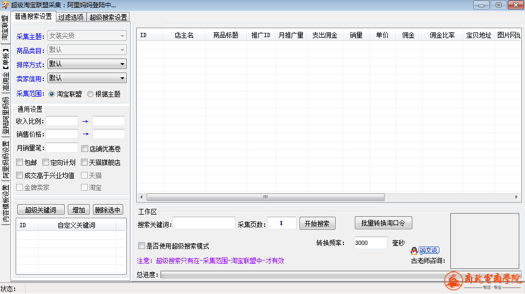Click 删除选中 button
The height and width of the screenshot is (294, 525).
108,210
